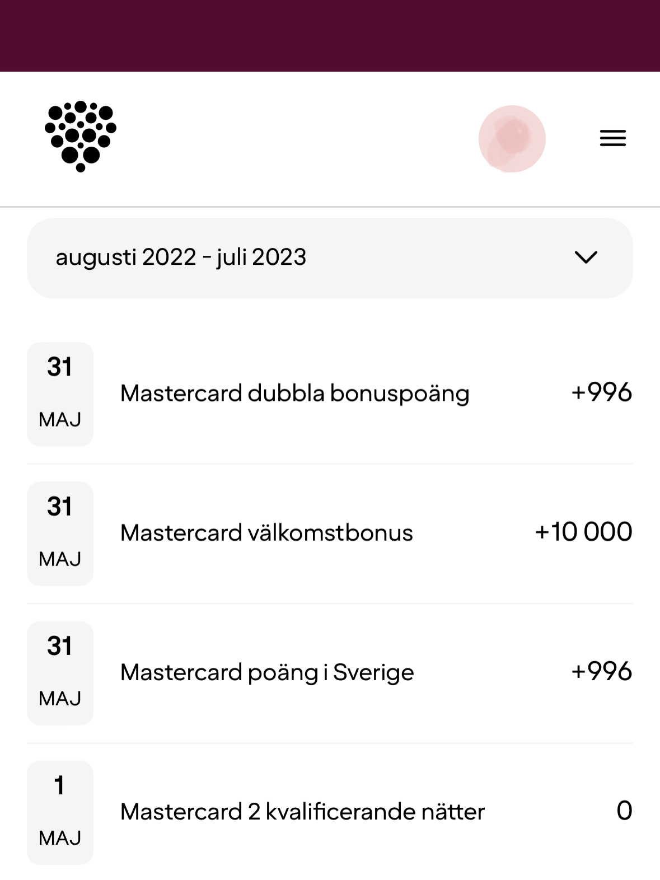Image resolution: width=660 pixels, height=880 pixels.
Task: Open the pink profile avatar
Action: [512, 139]
